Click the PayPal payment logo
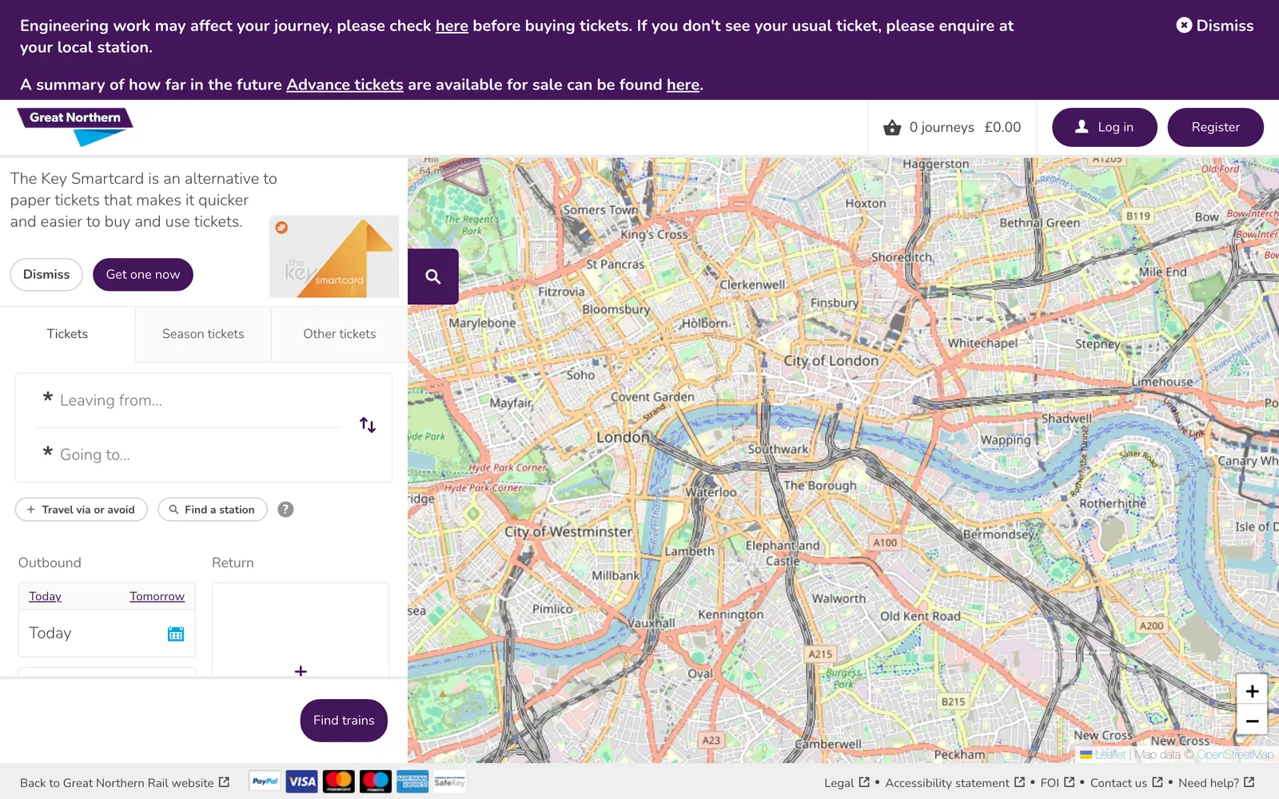Viewport: 1279px width, 799px height. point(265,781)
